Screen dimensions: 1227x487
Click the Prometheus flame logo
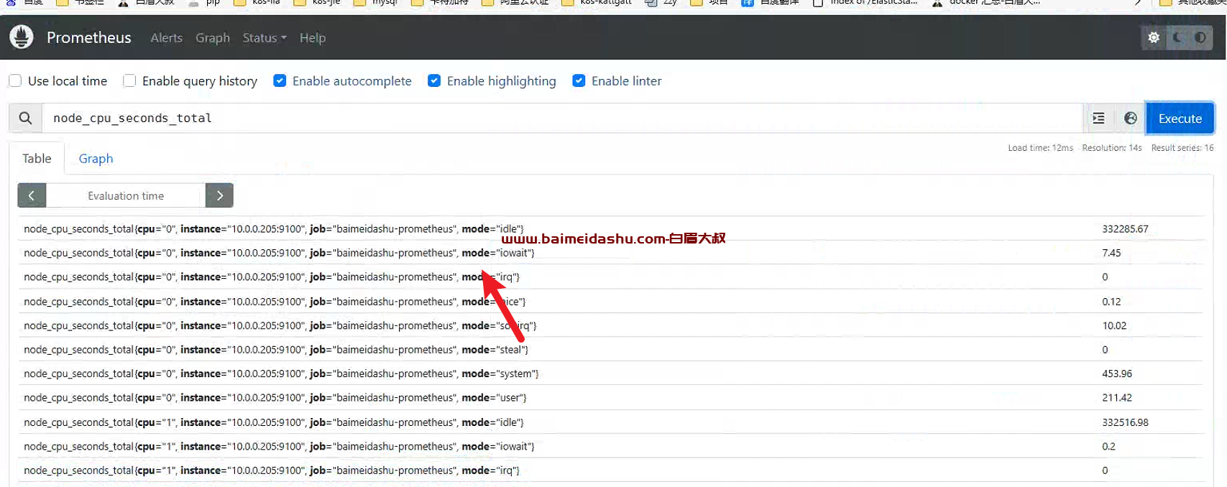pos(22,37)
